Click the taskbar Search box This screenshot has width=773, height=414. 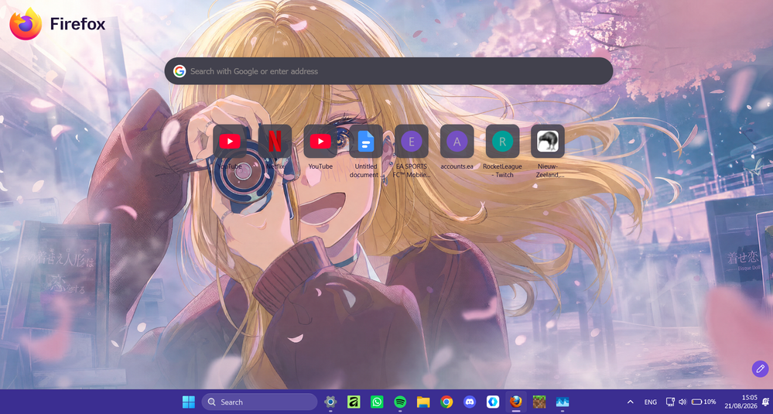tap(259, 402)
